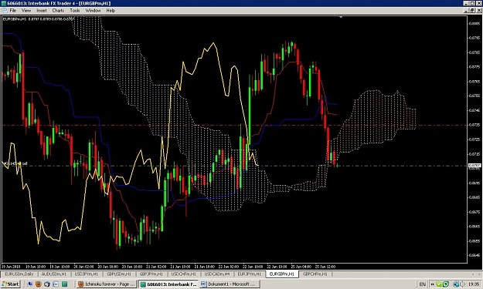Switch to the EURUSDm,Daily chart tab

(x=19, y=274)
